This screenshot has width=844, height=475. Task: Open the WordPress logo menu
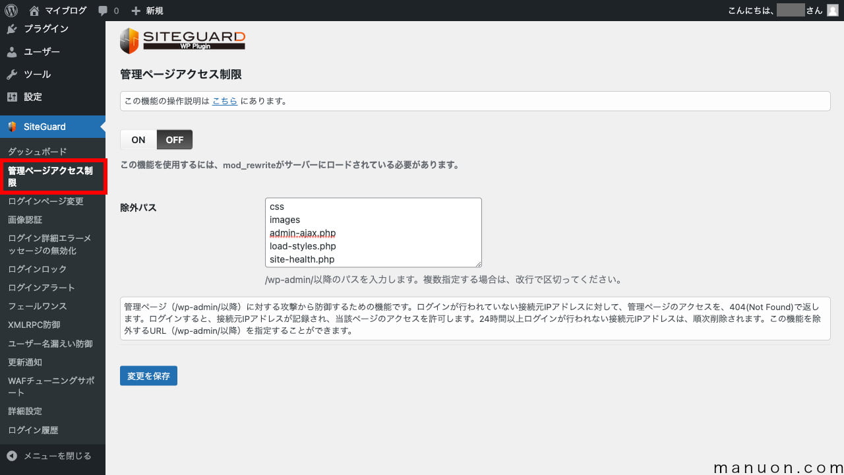coord(11,11)
